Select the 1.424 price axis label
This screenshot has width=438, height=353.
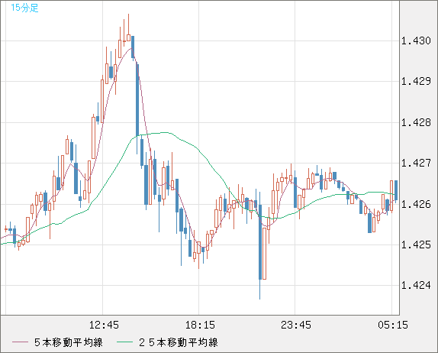click(416, 285)
